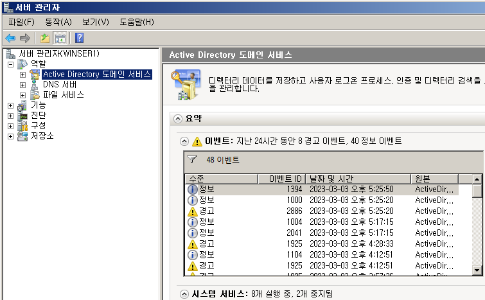Expand the 파일 서비스 tree node
Screen dimensions: 485x300
click(22, 95)
